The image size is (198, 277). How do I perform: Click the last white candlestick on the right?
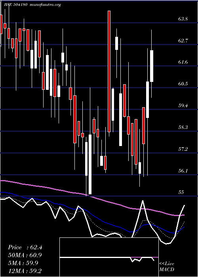coord(152,66)
